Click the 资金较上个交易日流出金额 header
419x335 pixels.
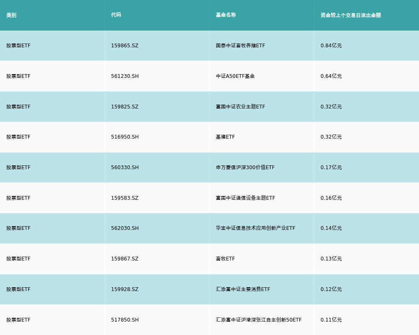click(351, 15)
